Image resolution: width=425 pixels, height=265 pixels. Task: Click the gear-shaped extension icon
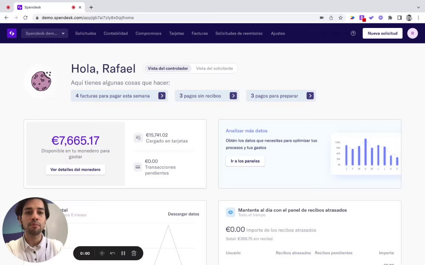381,18
